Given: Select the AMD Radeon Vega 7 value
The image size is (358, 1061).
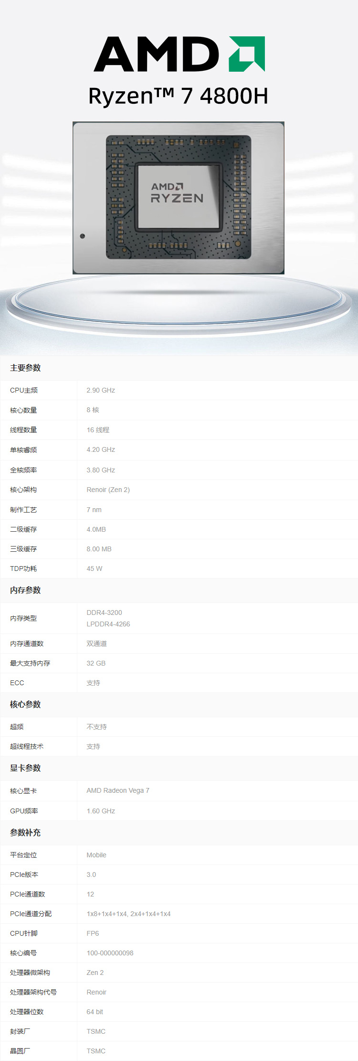Looking at the screenshot, I should [118, 790].
